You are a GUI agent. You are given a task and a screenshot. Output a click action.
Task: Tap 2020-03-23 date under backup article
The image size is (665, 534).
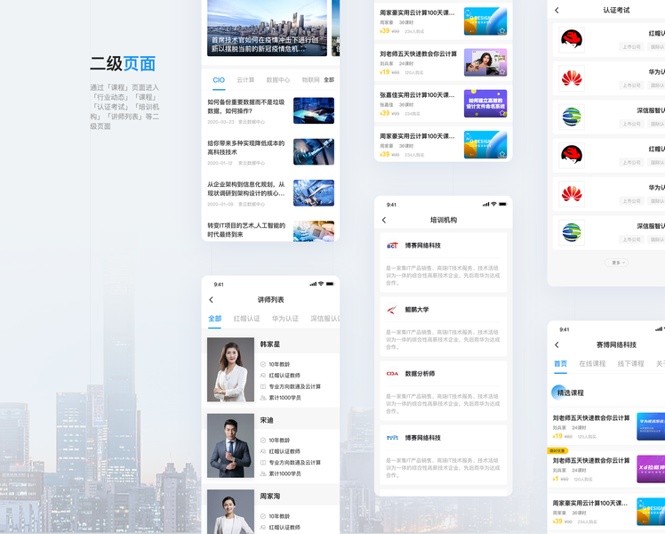(x=220, y=122)
